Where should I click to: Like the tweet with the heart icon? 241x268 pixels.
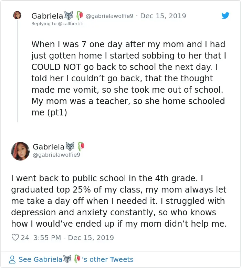pyautogui.click(x=15, y=237)
